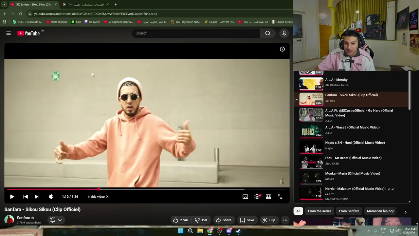Open the apps grid bookmark icon
419x236 pixels.
pos(4,22)
